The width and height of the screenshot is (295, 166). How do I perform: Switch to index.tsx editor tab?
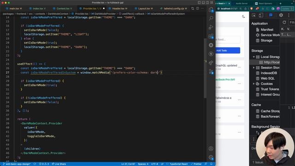pos(38,8)
